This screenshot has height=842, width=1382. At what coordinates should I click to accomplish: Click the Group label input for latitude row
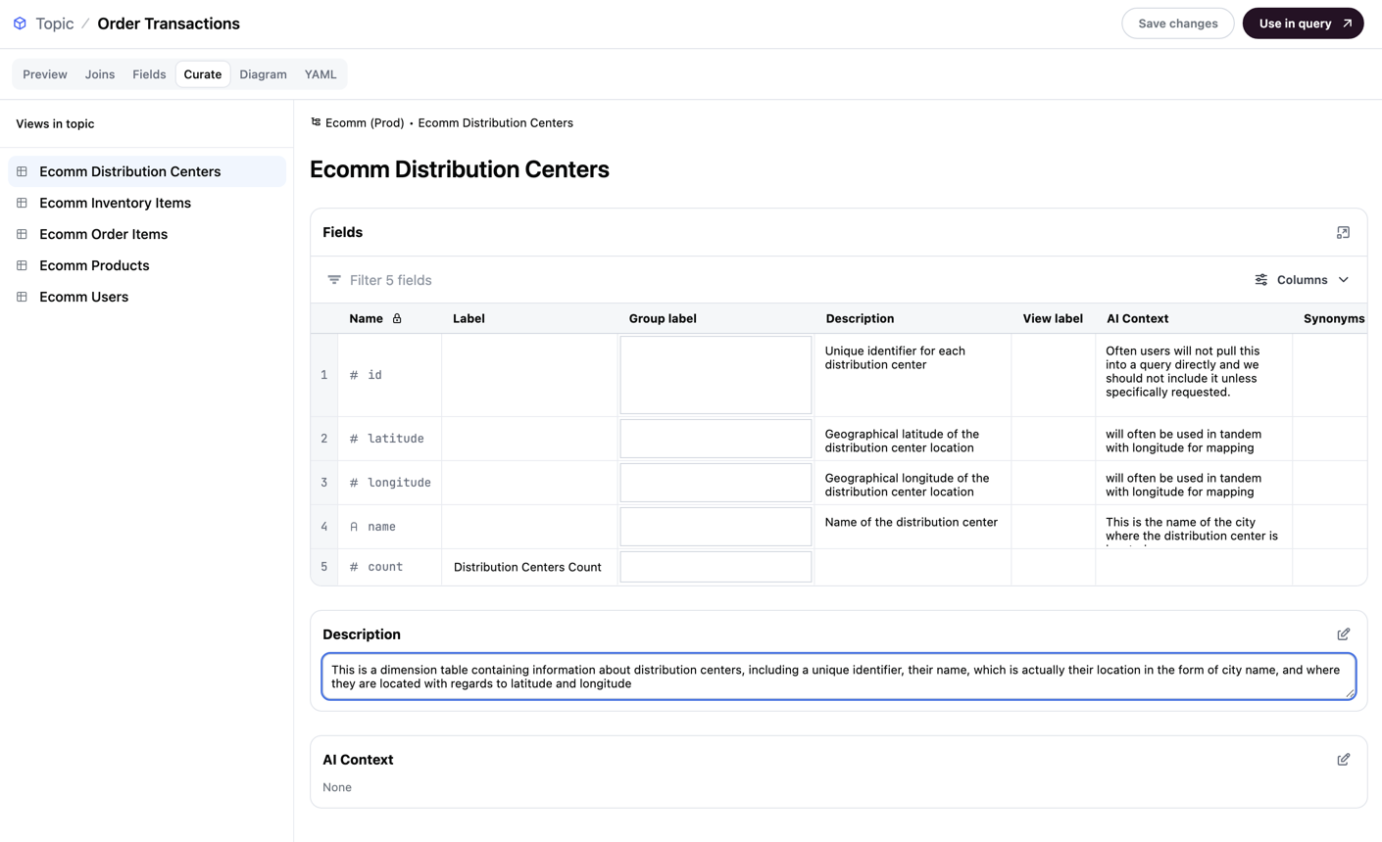pyautogui.click(x=716, y=439)
